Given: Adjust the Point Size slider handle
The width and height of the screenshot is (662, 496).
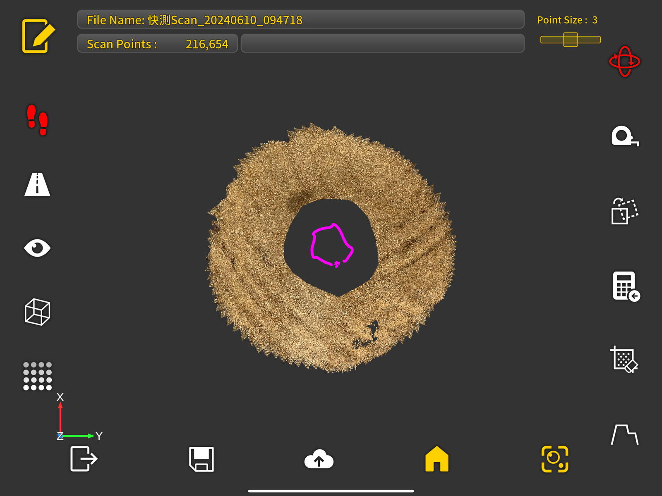Looking at the screenshot, I should 571,40.
